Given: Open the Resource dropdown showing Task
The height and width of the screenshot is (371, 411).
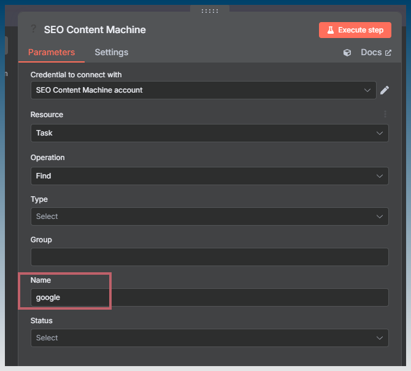Looking at the screenshot, I should point(210,133).
